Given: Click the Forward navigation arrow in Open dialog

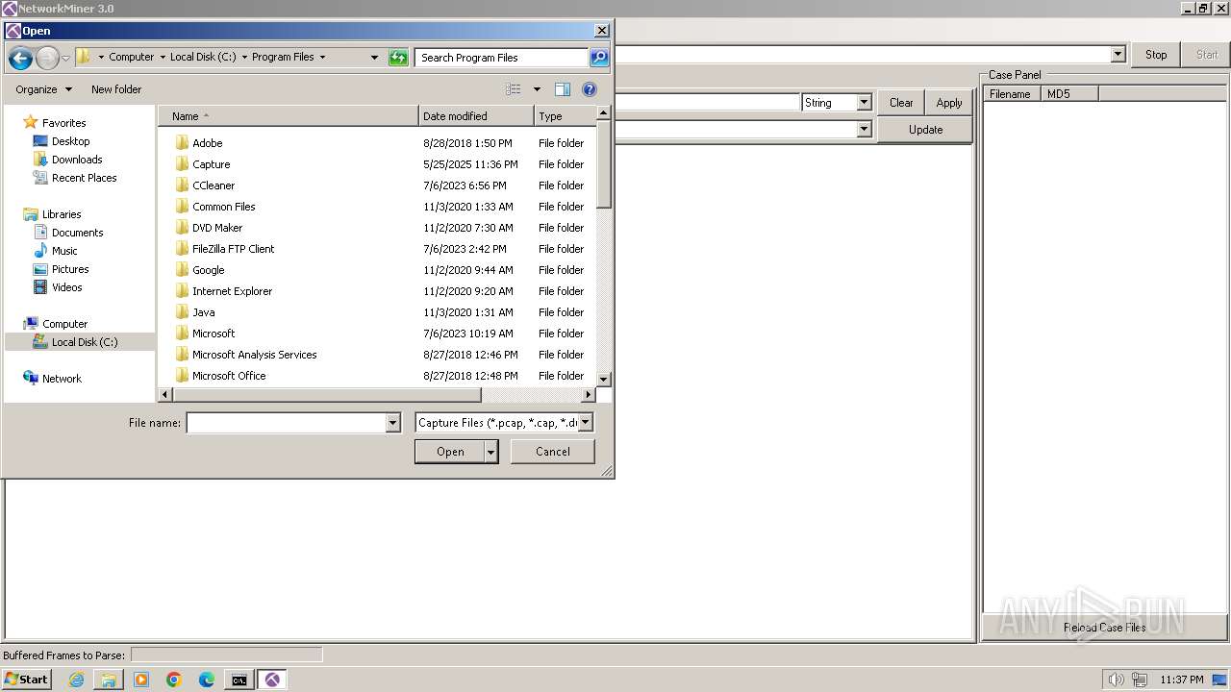Looking at the screenshot, I should [x=47, y=58].
